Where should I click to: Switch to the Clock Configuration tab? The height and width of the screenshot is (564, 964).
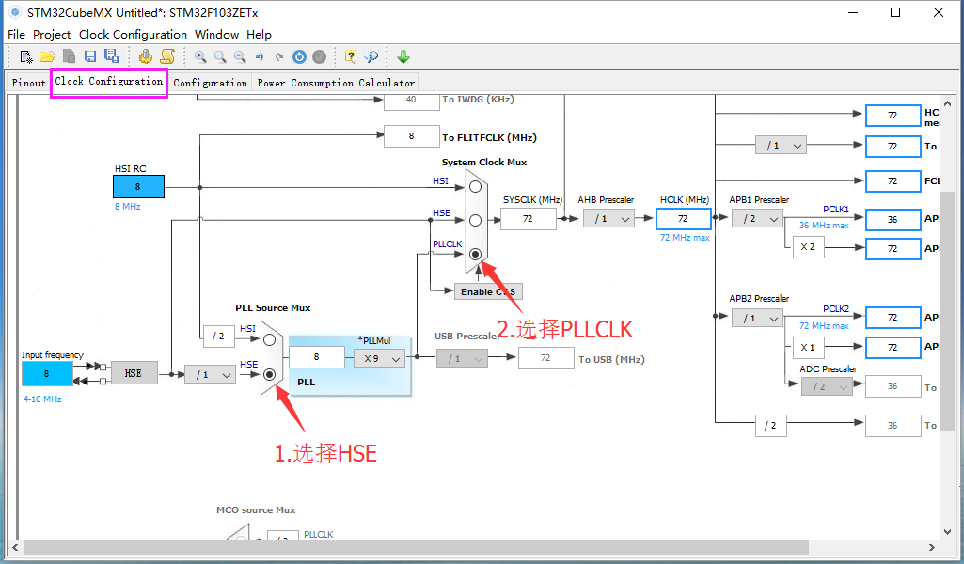point(109,81)
